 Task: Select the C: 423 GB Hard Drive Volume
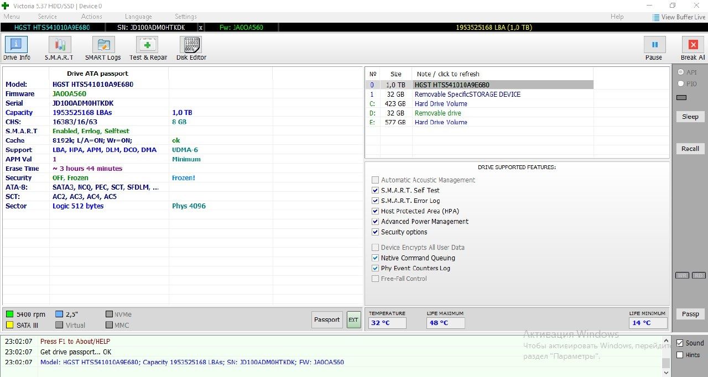click(479, 104)
